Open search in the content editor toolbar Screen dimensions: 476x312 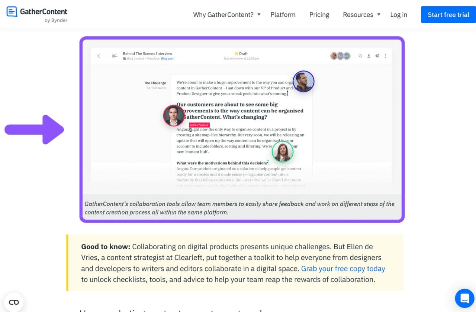pyautogui.click(x=360, y=56)
